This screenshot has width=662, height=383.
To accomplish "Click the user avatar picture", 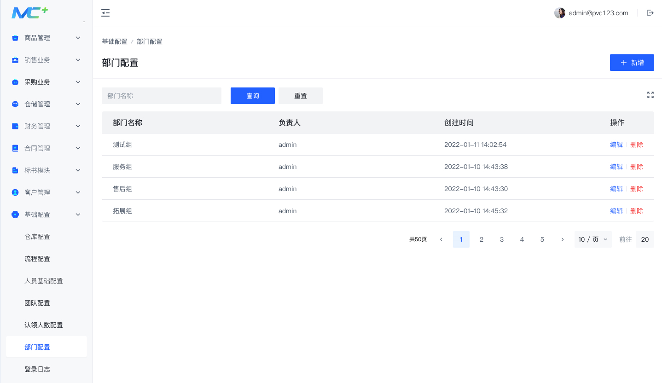I will 560,13.
